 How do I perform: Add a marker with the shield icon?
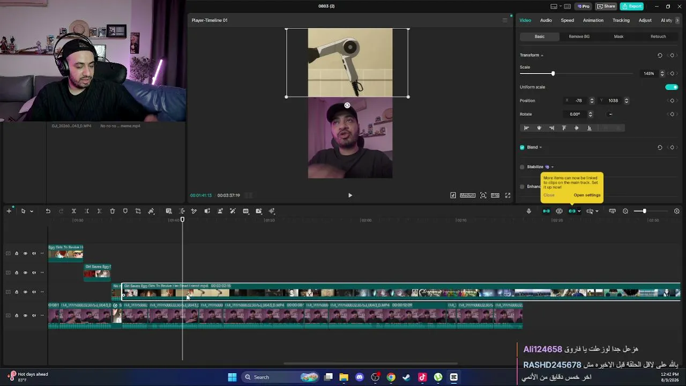coord(125,211)
